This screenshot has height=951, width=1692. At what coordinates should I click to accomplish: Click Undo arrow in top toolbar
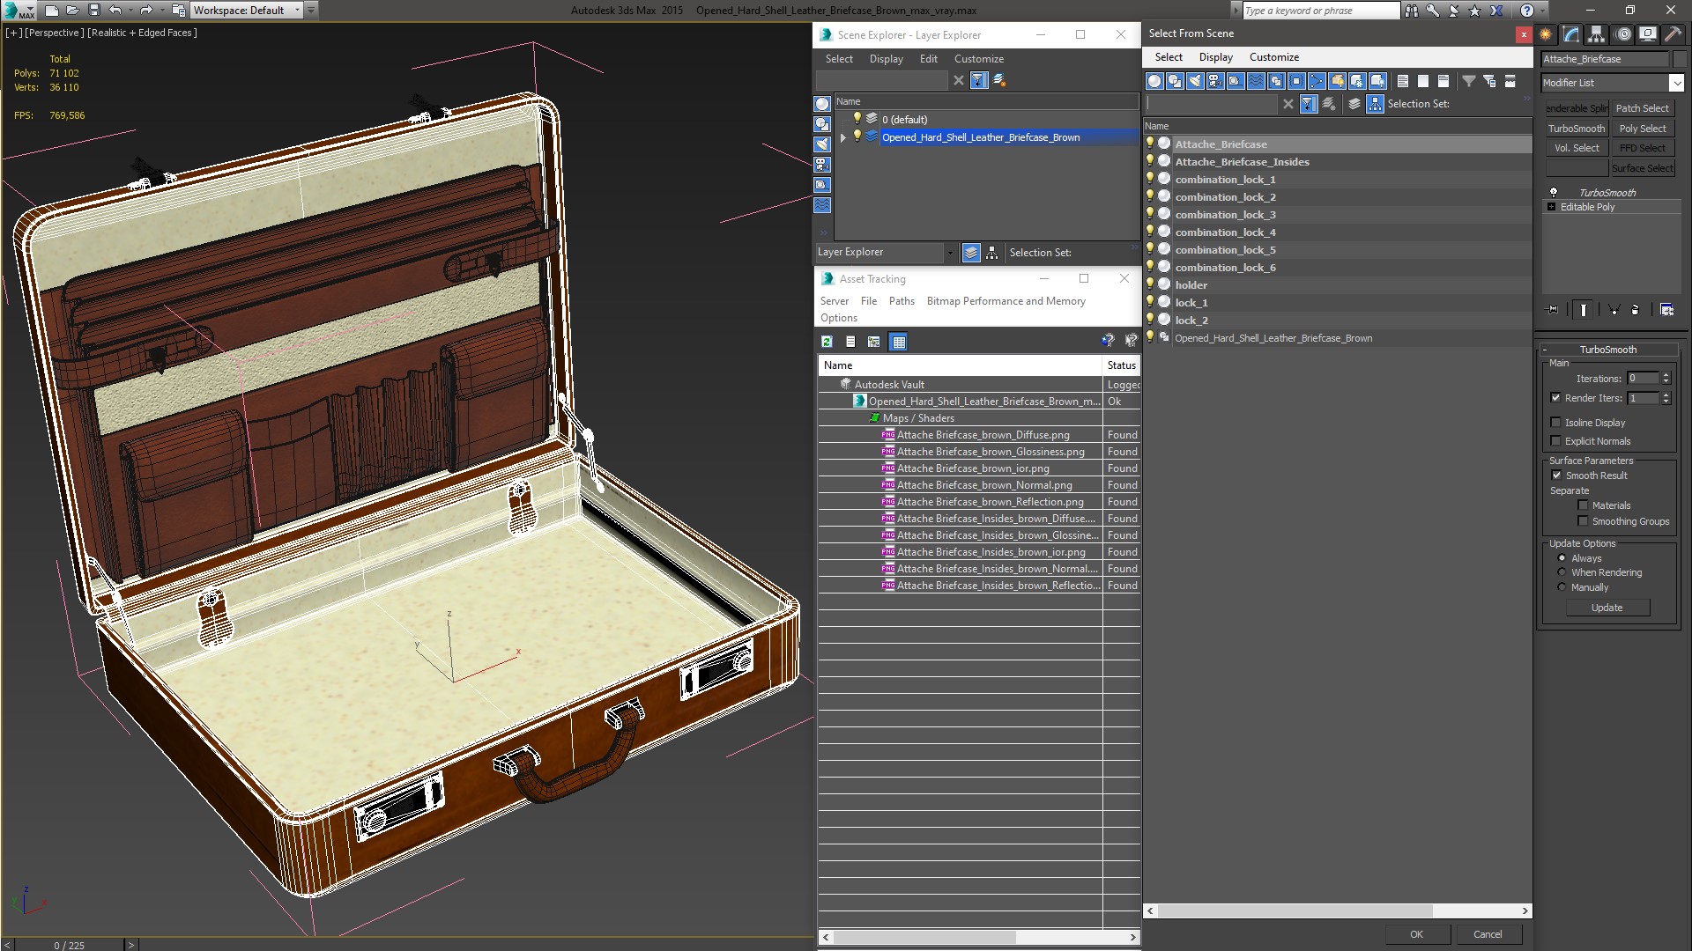[x=115, y=11]
